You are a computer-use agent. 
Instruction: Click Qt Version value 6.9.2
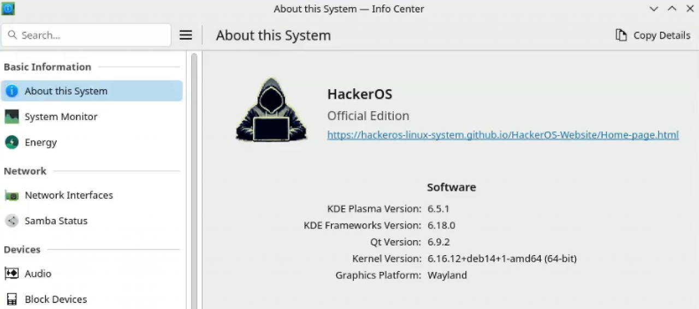[x=439, y=242]
